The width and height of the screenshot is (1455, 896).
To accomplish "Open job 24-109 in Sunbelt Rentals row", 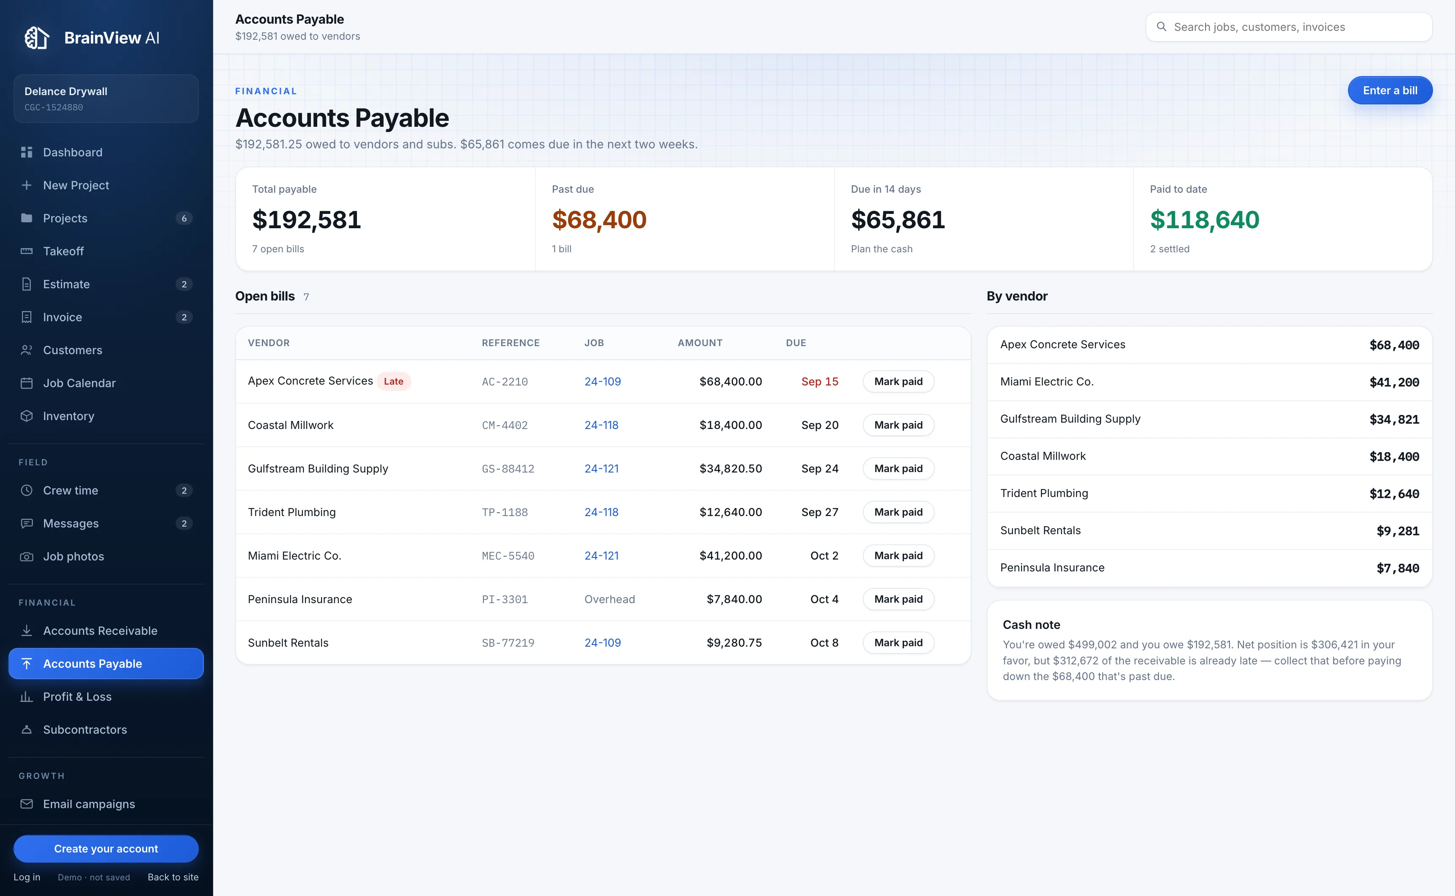I will click(602, 643).
